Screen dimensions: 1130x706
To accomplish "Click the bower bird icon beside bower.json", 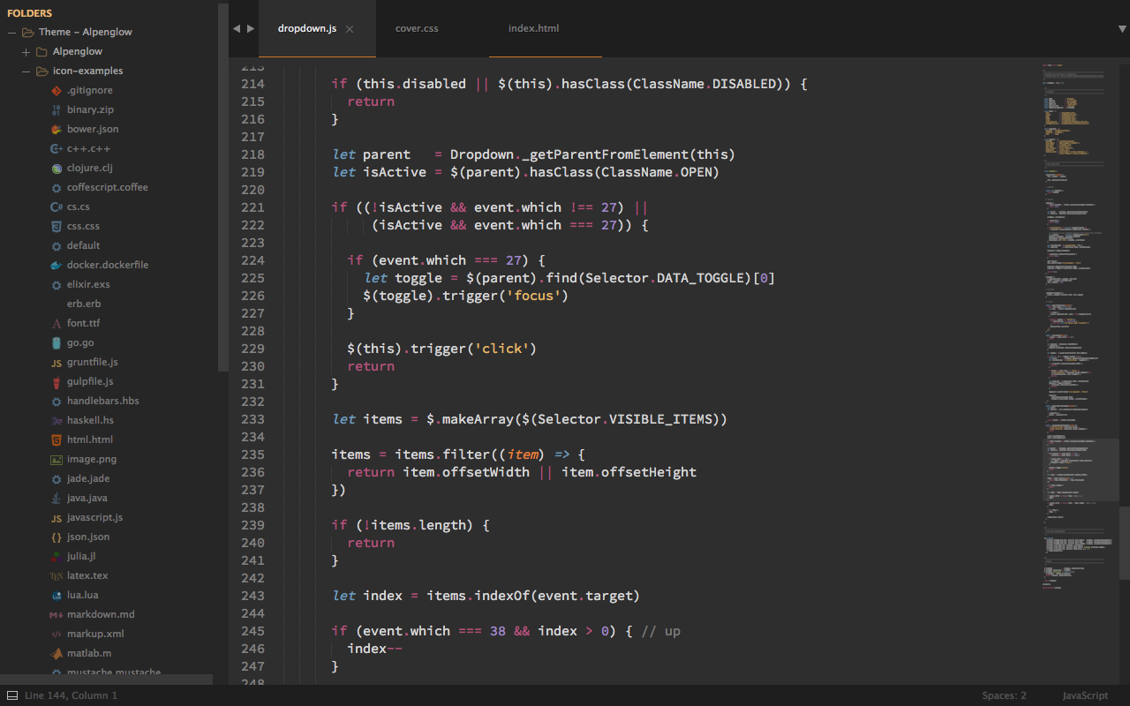I will [56, 129].
